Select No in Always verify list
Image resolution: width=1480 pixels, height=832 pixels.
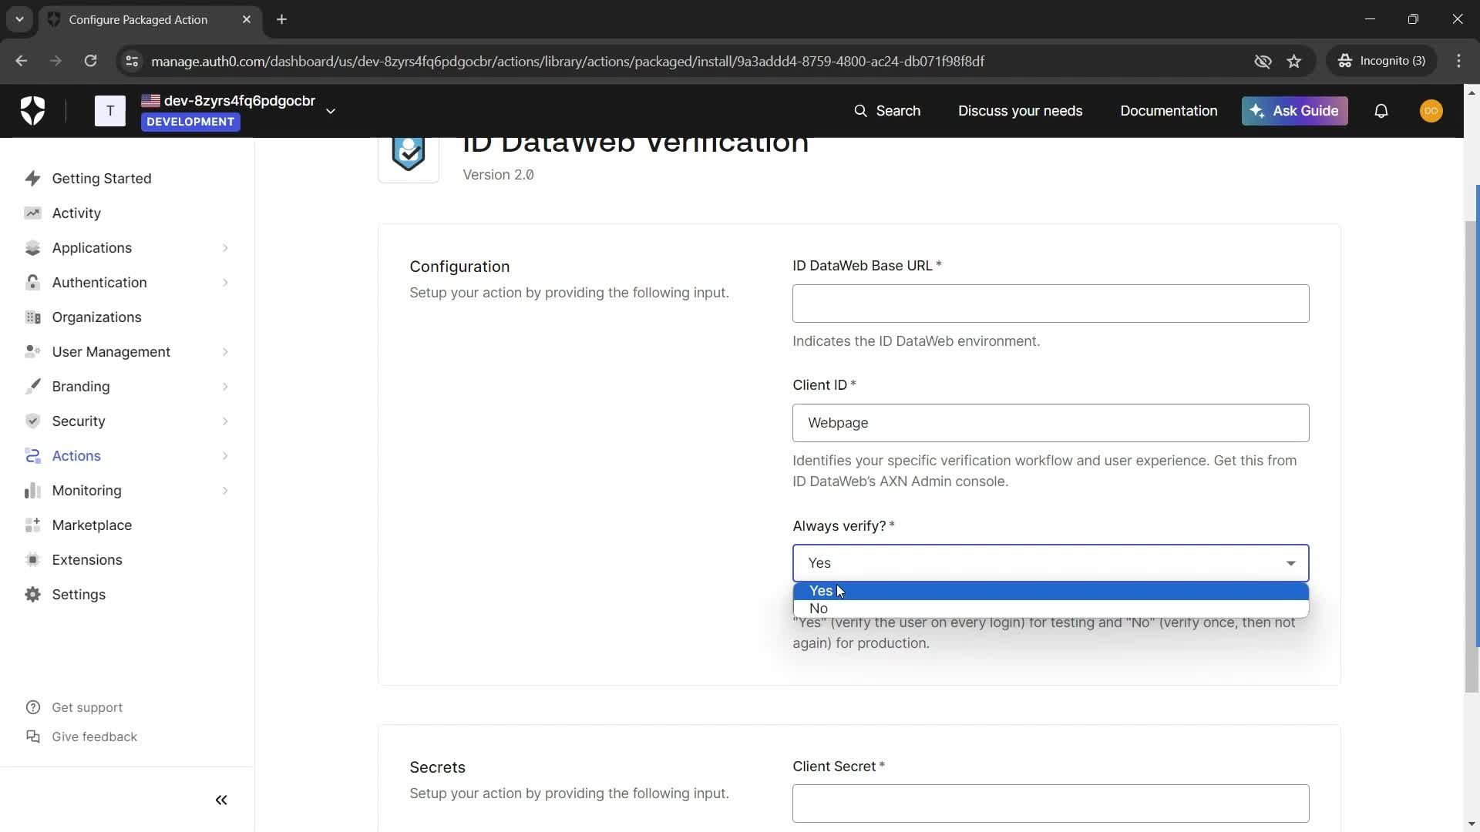click(x=1050, y=609)
